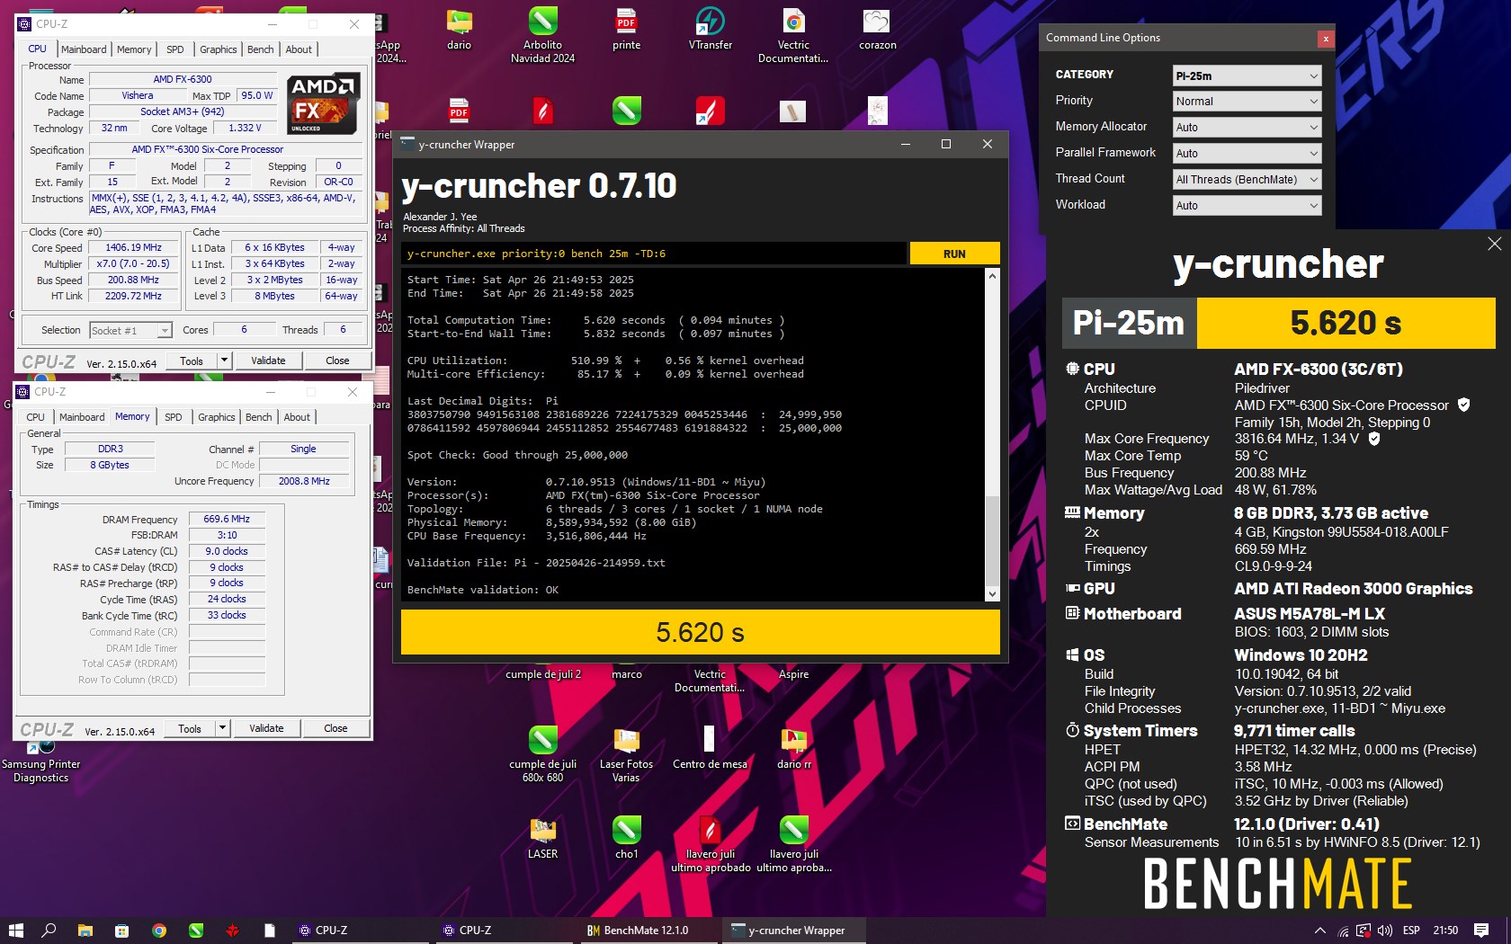Open Tools dropdown arrow in upper CPU-Z window
Image resolution: width=1511 pixels, height=944 pixels.
224,361
